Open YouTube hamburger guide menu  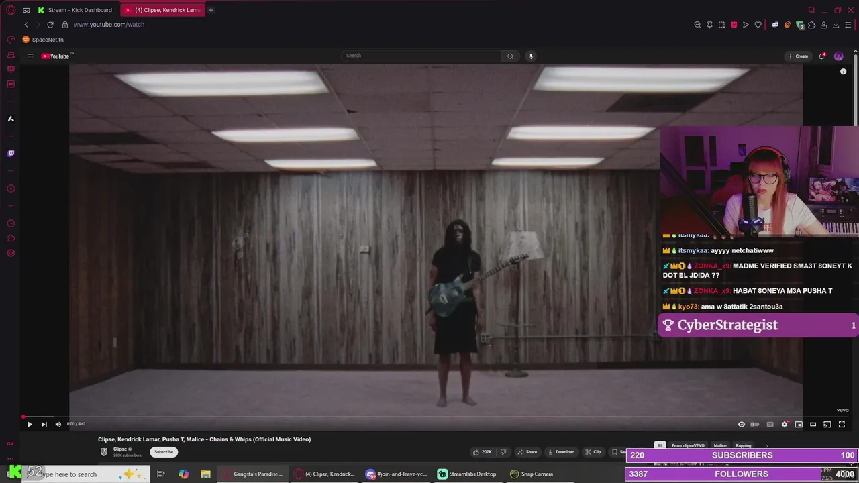[x=30, y=56]
